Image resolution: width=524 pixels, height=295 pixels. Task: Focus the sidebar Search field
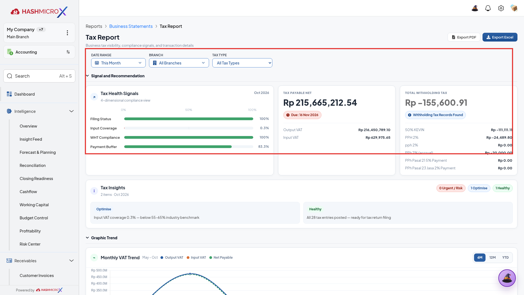39,76
